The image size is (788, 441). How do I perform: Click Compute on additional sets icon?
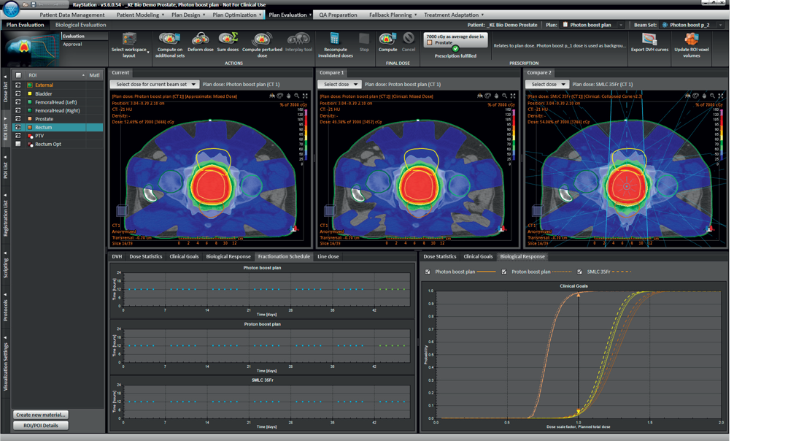(x=169, y=39)
